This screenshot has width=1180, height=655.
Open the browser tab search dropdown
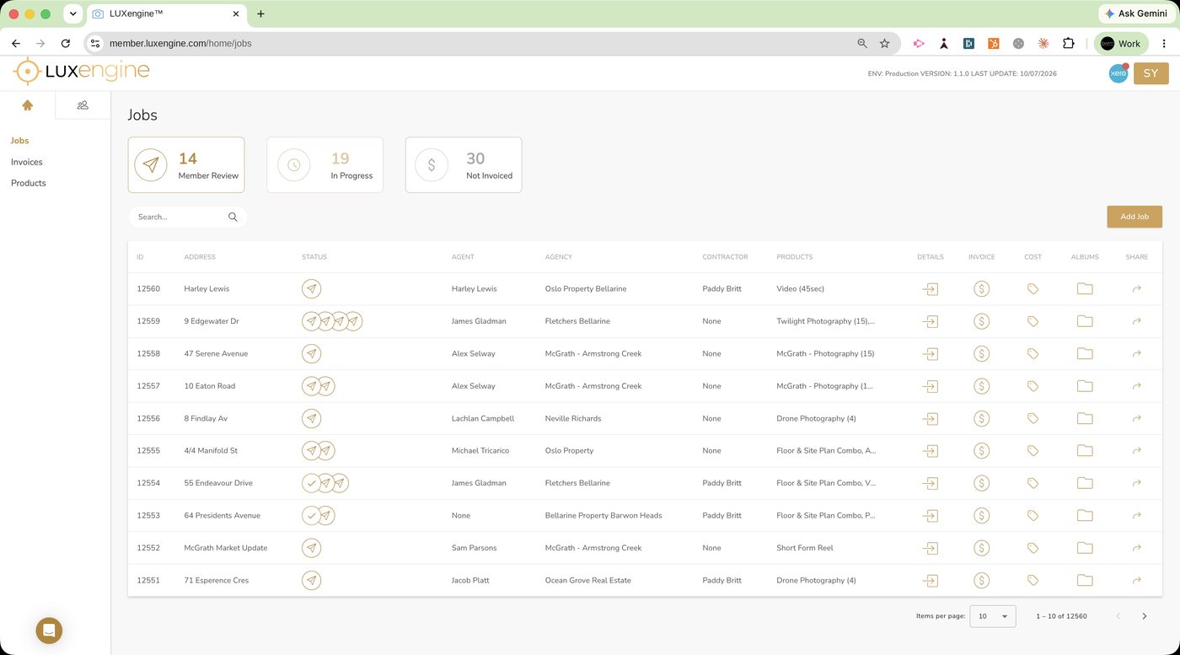[x=73, y=13]
